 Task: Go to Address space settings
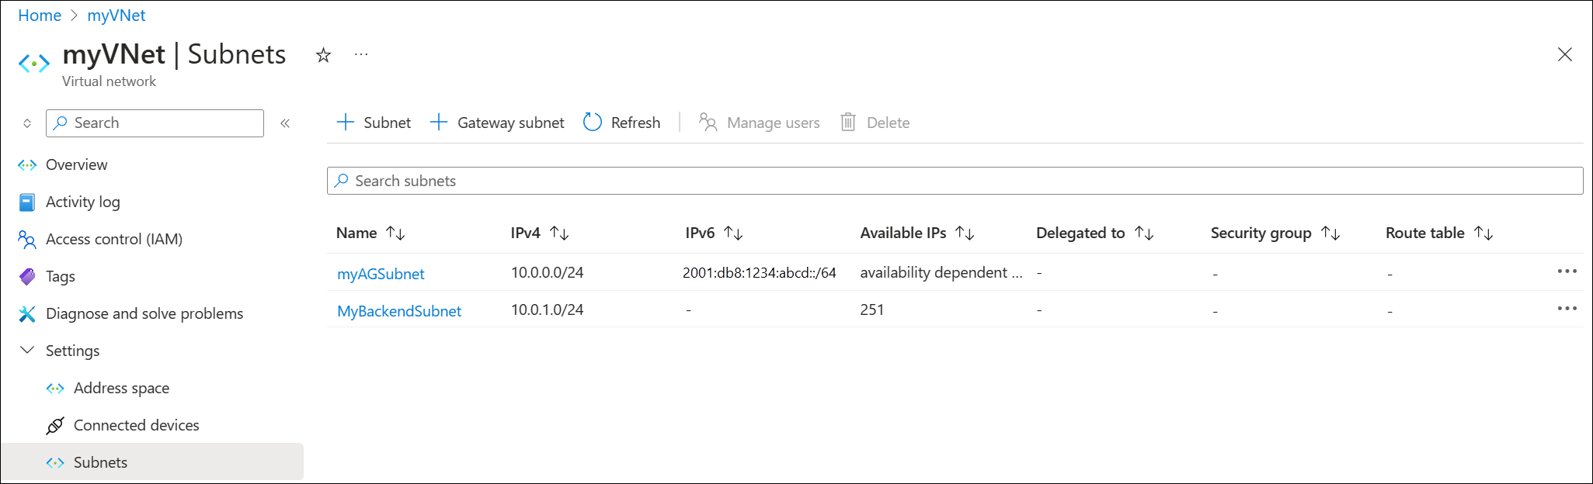tap(121, 389)
